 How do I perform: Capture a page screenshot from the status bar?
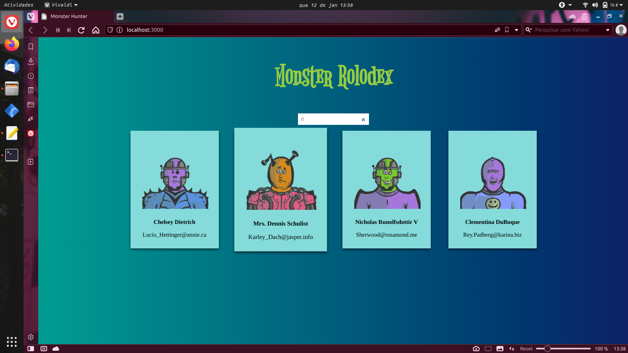[x=477, y=349]
